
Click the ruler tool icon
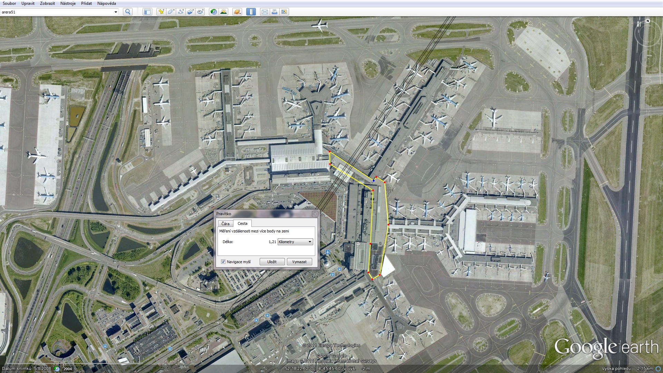tap(251, 12)
